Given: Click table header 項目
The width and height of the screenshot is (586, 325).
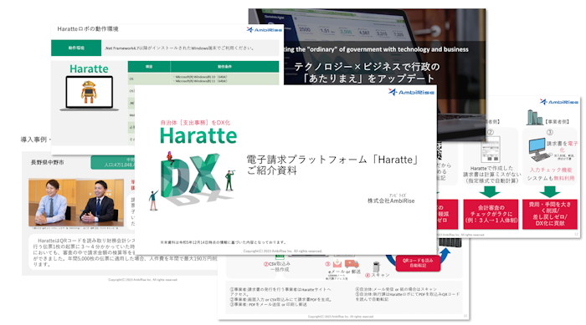Looking at the screenshot, I should tap(149, 66).
